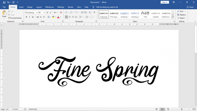Select Align Left

tap(66, 17)
